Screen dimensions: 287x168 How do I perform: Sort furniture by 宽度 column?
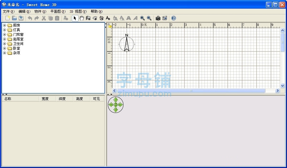[x=47, y=99]
